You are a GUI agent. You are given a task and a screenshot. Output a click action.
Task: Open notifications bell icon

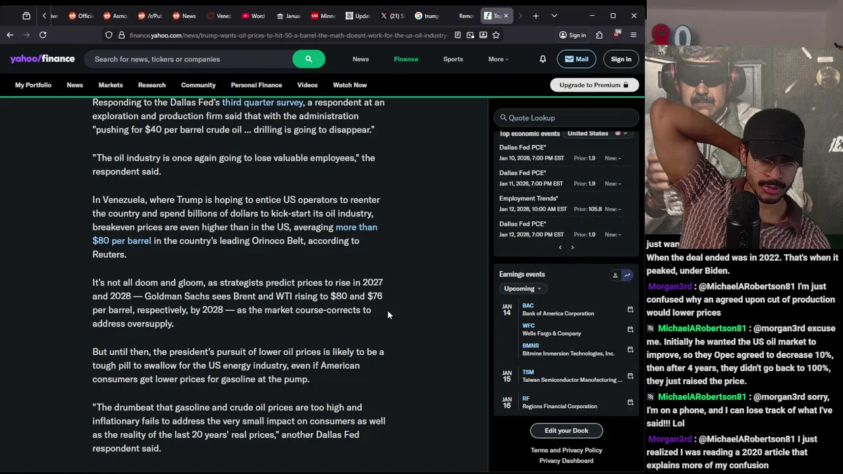pyautogui.click(x=543, y=59)
